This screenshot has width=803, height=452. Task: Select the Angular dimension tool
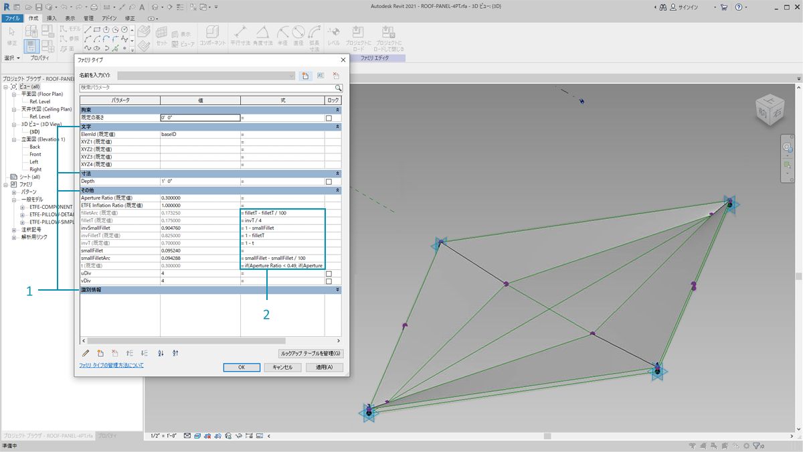[x=263, y=36]
